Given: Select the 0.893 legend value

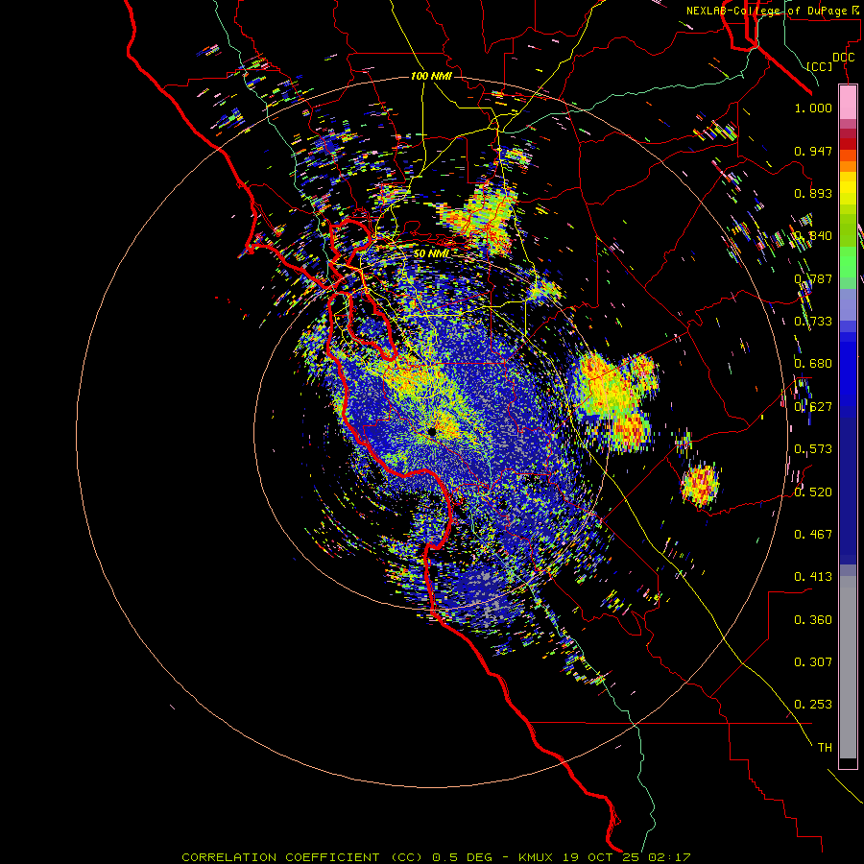Looking at the screenshot, I should pos(813,193).
